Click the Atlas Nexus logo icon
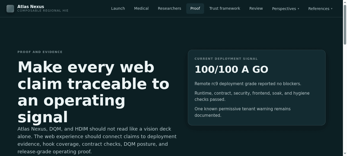The image size is (347, 156). 10,9
